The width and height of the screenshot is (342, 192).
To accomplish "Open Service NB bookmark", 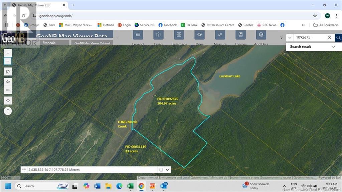I will click(x=145, y=25).
